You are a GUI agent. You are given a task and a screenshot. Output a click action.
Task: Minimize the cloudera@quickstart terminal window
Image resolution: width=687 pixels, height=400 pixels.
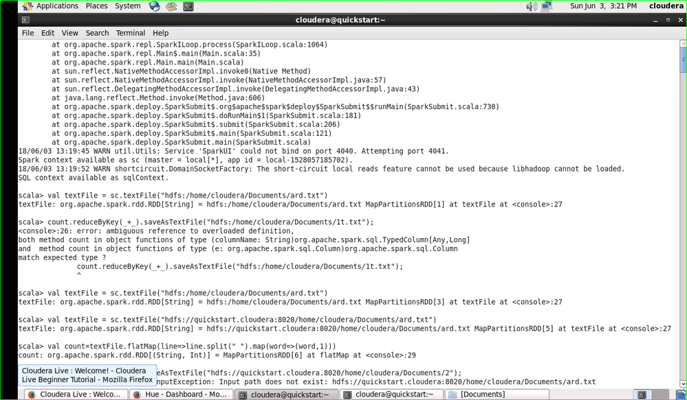(655, 20)
